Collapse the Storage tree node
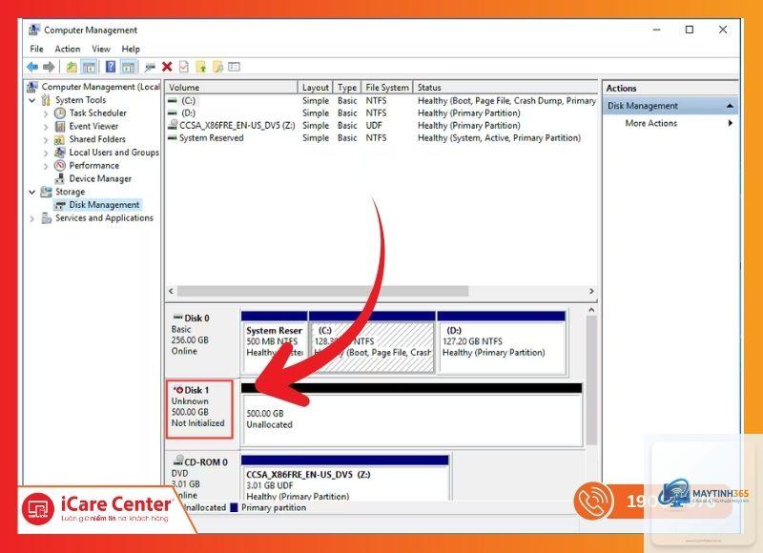This screenshot has height=553, width=763. pyautogui.click(x=32, y=192)
